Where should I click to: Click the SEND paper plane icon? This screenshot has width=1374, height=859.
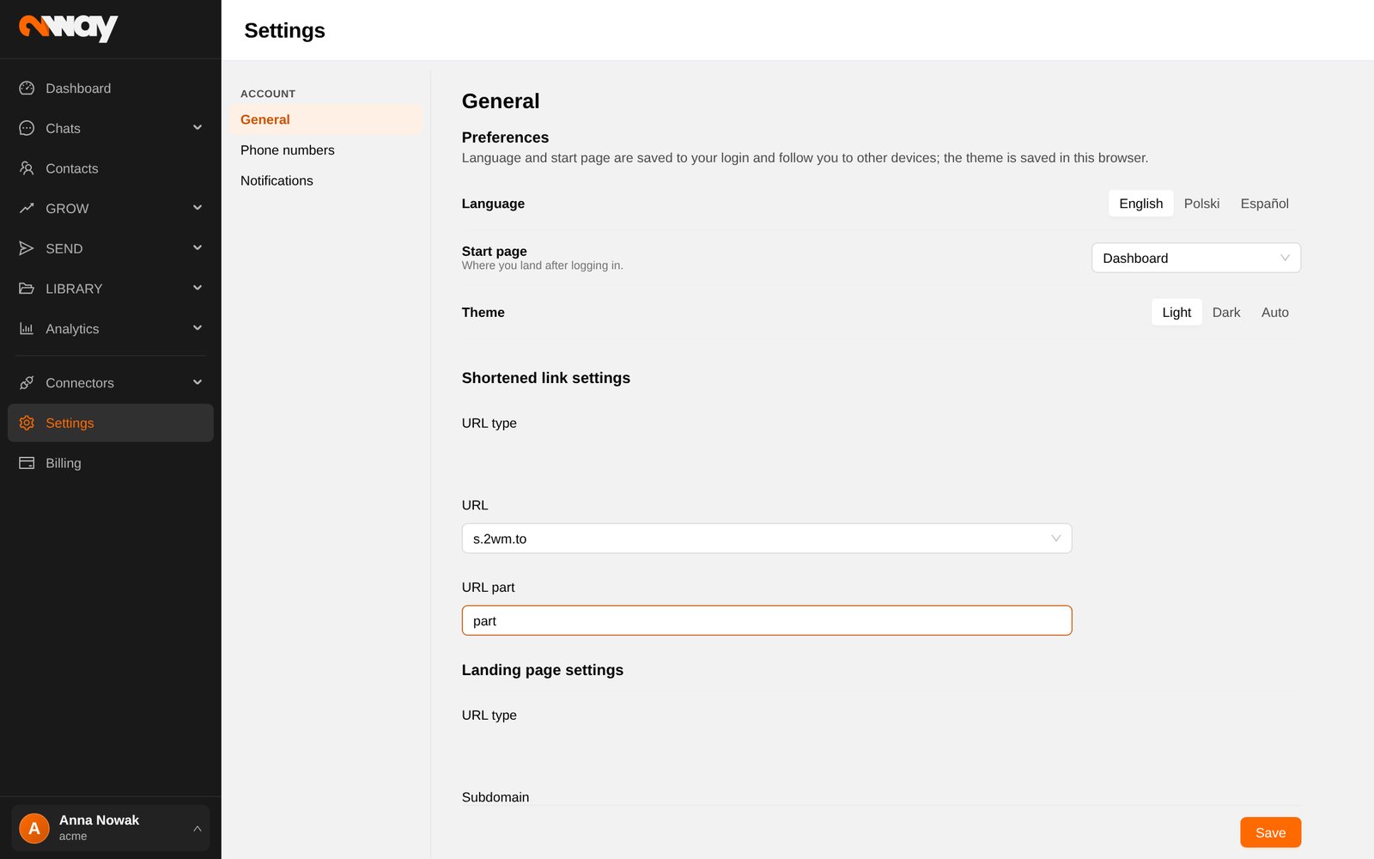point(27,248)
